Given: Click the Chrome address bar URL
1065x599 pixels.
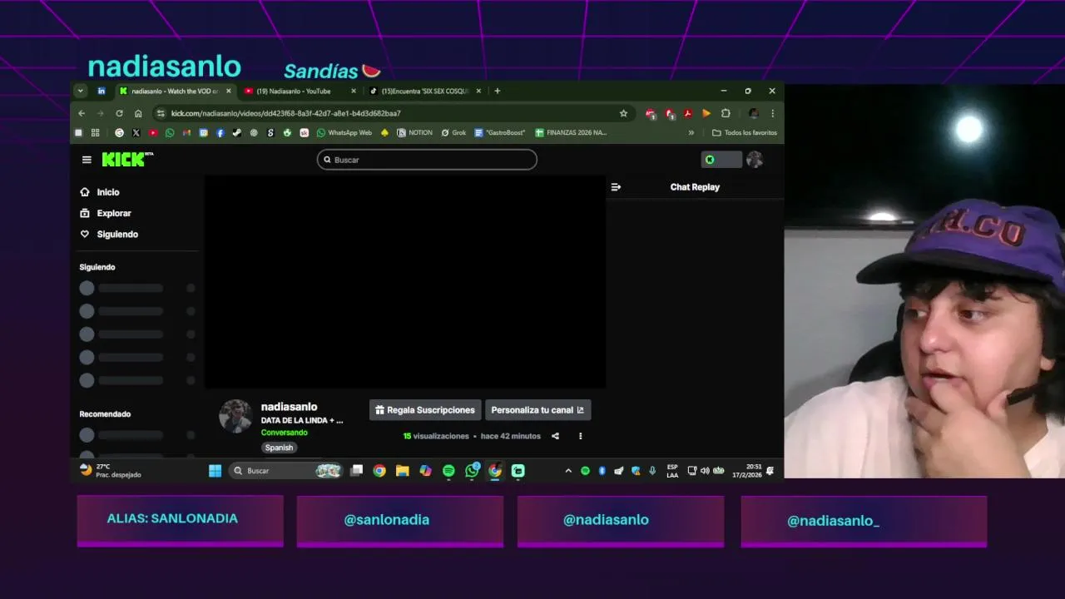Looking at the screenshot, I should [286, 113].
